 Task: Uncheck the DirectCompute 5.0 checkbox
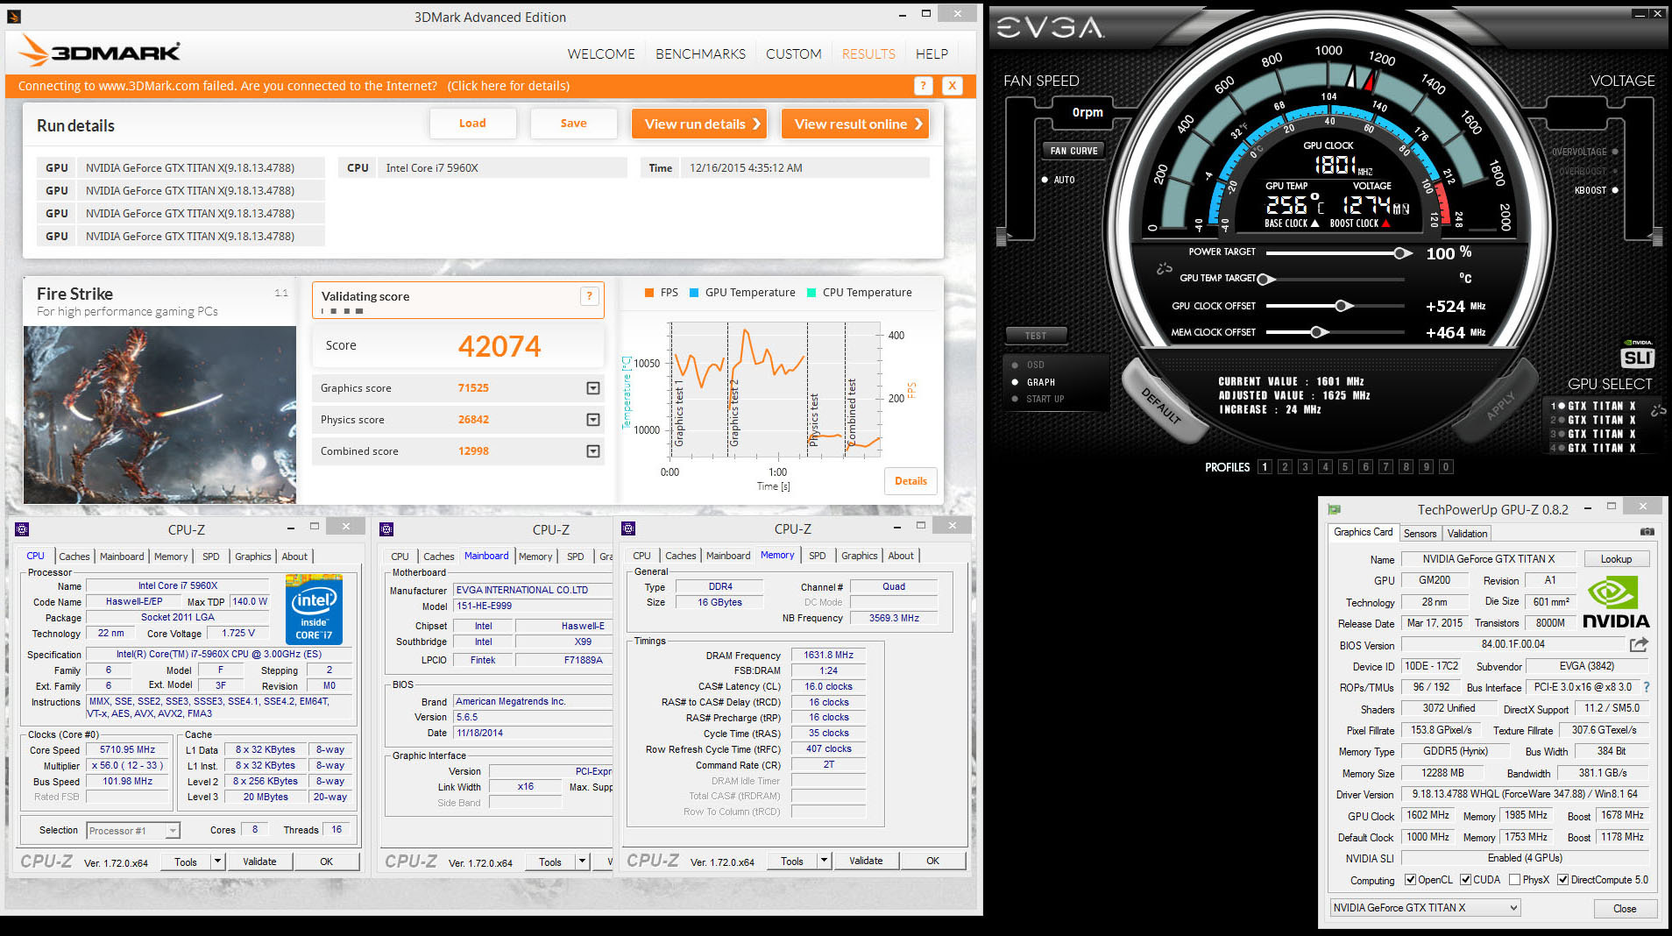[x=1562, y=880]
